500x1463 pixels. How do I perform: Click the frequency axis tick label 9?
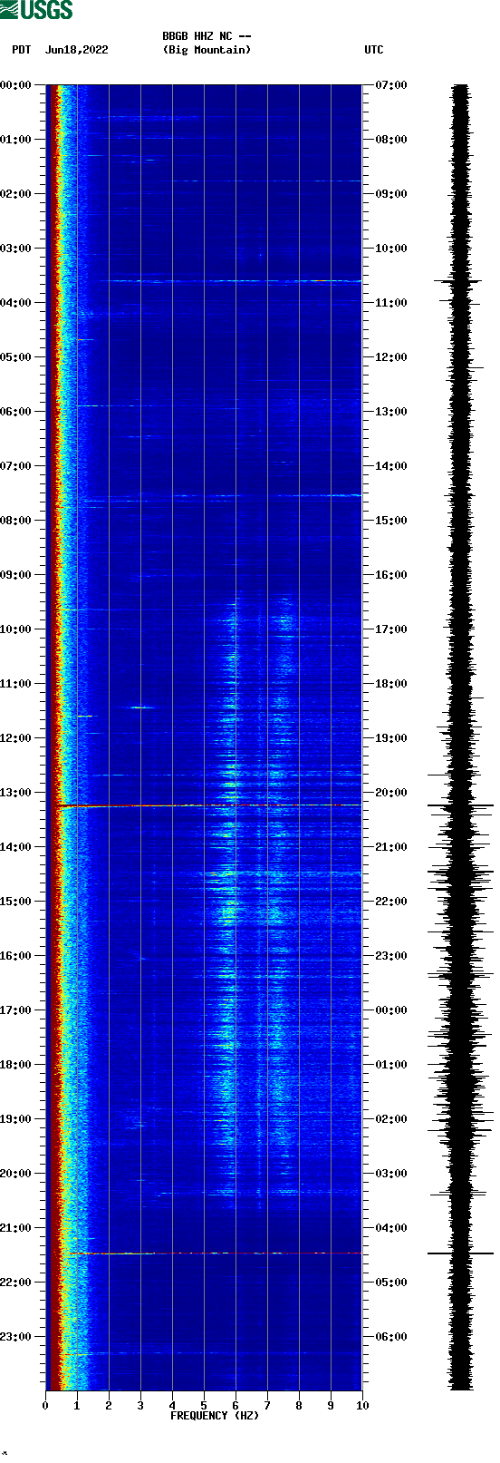[331, 1406]
